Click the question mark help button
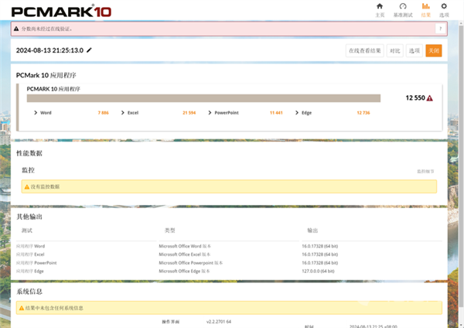This screenshot has width=464, height=328. pos(440,29)
